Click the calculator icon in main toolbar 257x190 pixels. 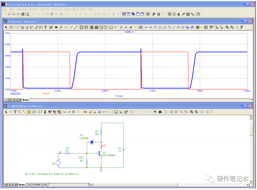click(x=148, y=14)
